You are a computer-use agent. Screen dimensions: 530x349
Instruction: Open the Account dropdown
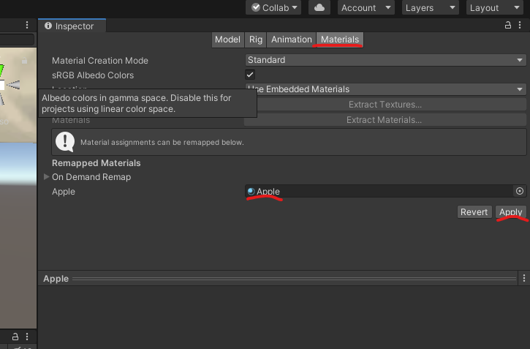366,7
